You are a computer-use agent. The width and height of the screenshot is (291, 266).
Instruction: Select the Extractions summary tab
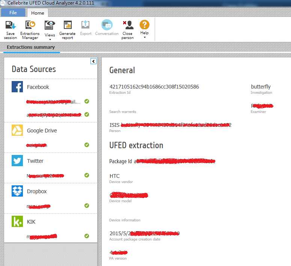pos(31,47)
